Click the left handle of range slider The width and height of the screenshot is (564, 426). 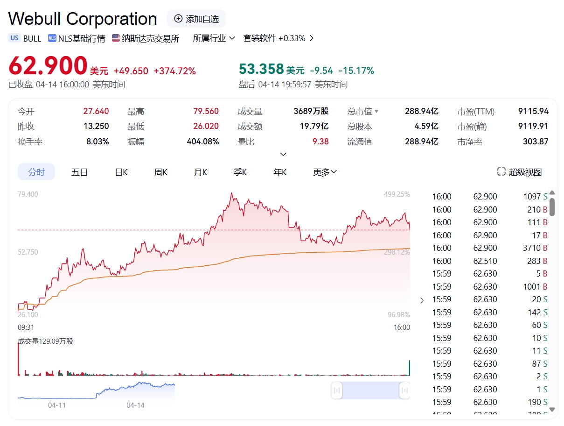pos(337,390)
